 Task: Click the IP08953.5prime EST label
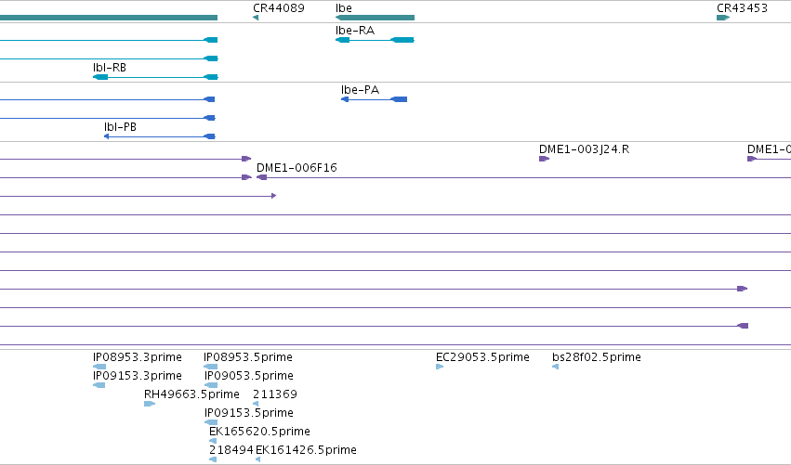click(x=248, y=357)
